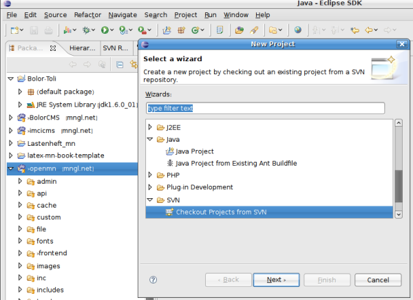413x300 pixels.
Task: Open the File menu
Action: click(x=12, y=15)
